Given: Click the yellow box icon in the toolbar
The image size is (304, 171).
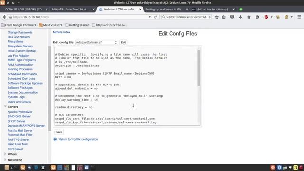Looking at the screenshot, I should point(278,17).
